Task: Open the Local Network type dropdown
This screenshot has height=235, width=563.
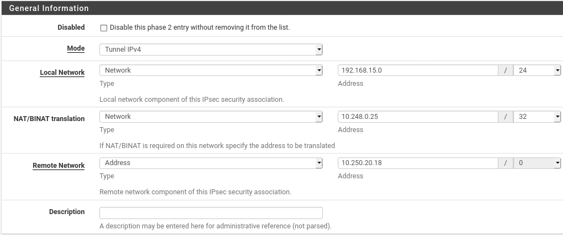Action: pos(210,70)
